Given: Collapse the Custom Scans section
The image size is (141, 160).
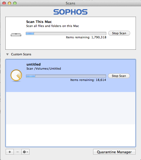Looking at the screenshot, I should point(7,55).
